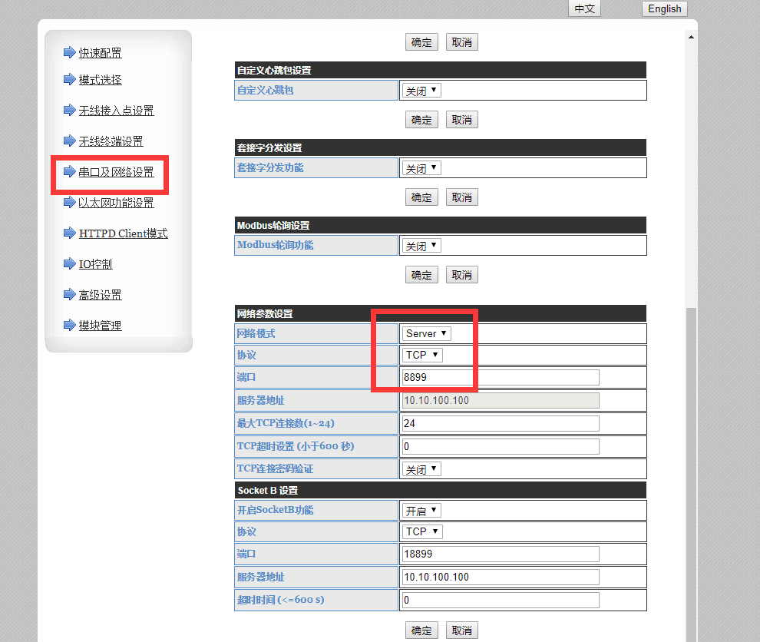Switch language to English
Screen dimensions: 760x642
[x=664, y=8]
